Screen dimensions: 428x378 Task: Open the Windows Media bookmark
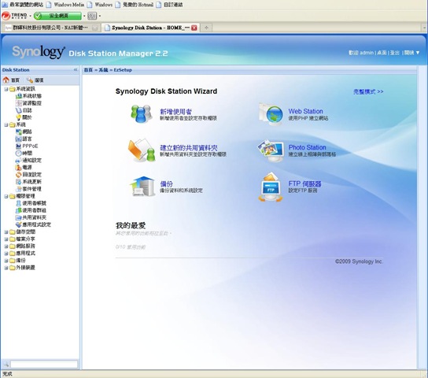click(x=65, y=5)
